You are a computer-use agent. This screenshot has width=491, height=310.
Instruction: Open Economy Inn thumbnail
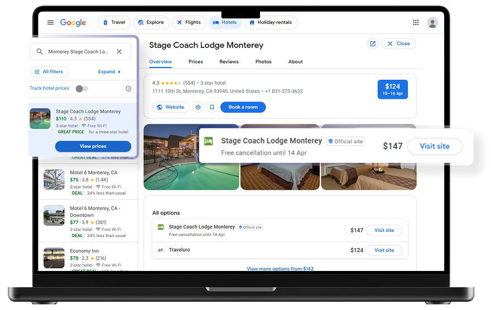tap(54, 258)
